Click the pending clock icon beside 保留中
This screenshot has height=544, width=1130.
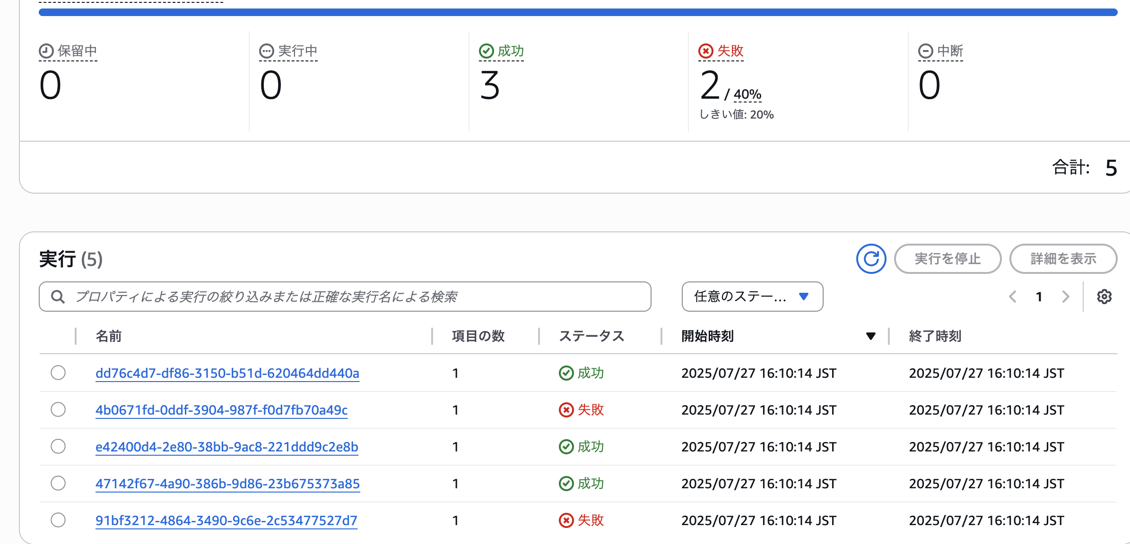(x=46, y=51)
